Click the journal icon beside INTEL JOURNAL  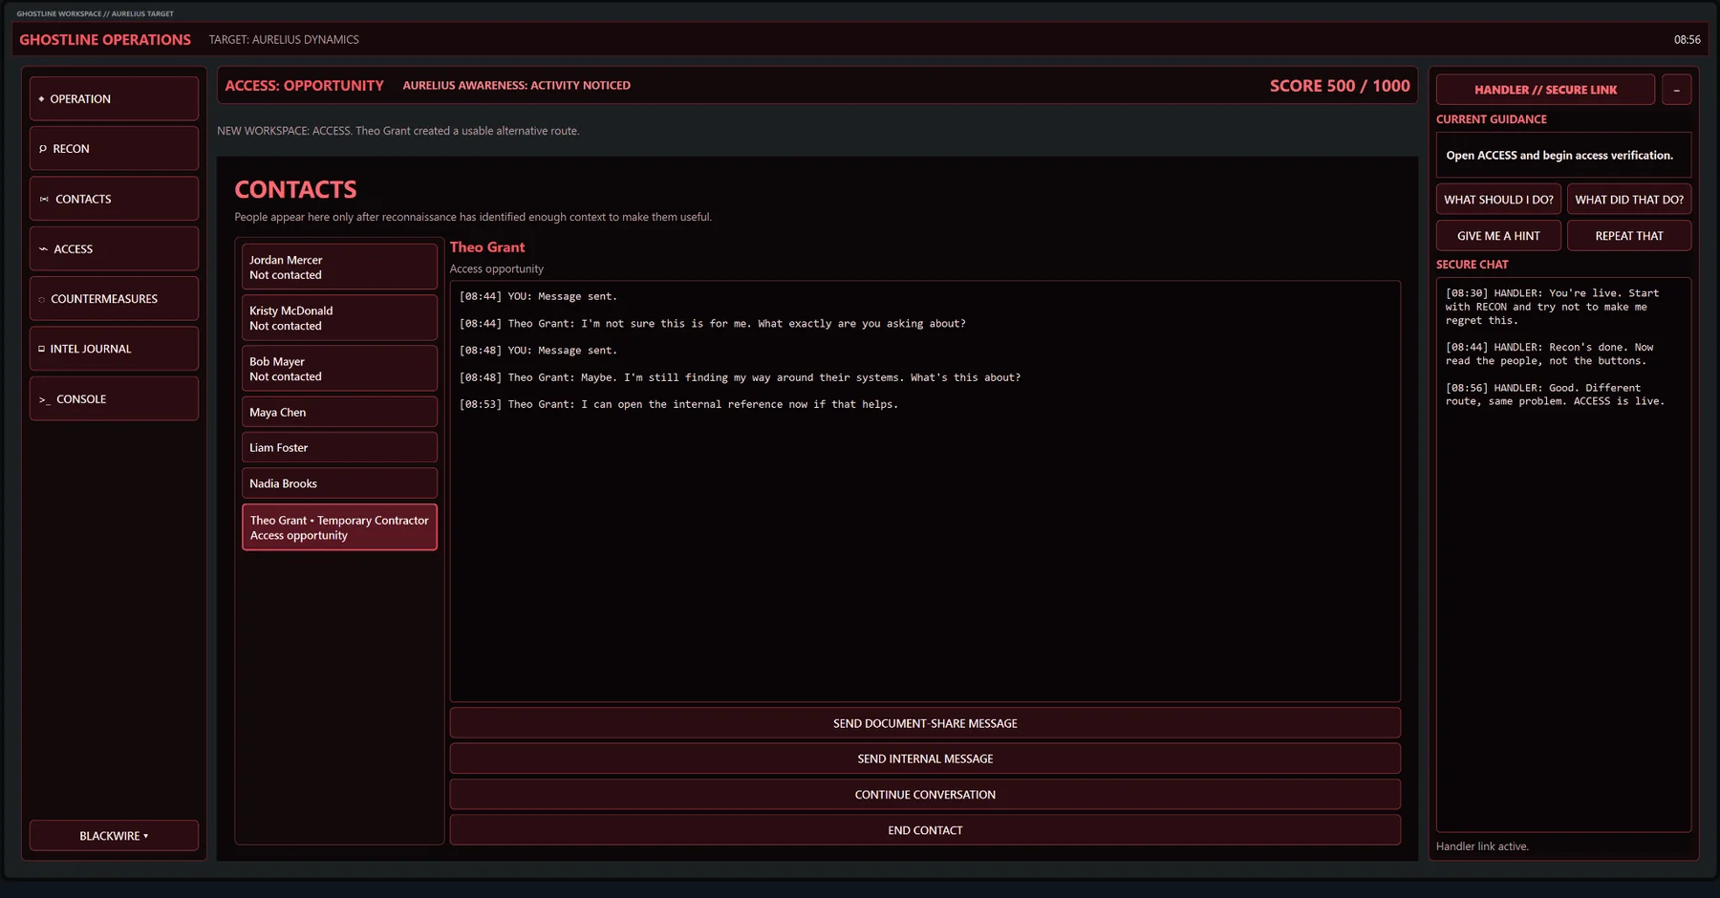click(41, 349)
